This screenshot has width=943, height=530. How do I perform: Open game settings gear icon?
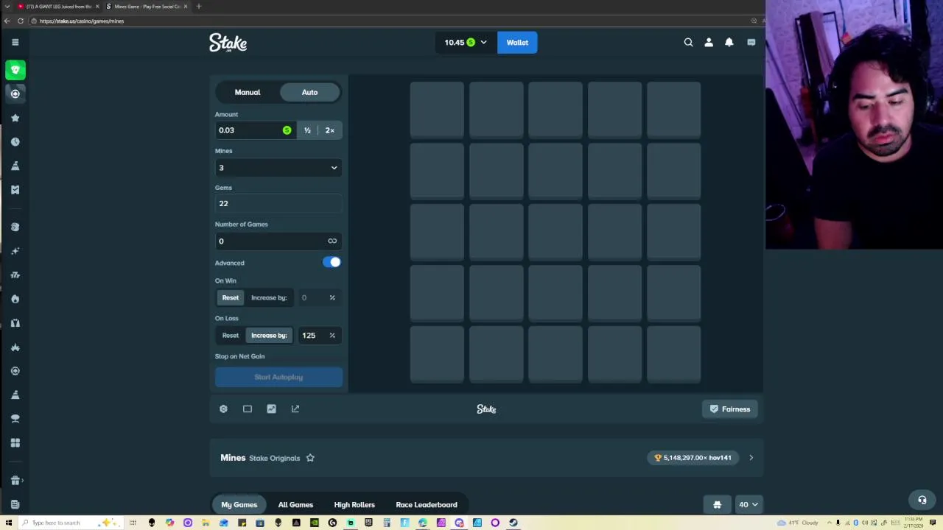pos(223,409)
